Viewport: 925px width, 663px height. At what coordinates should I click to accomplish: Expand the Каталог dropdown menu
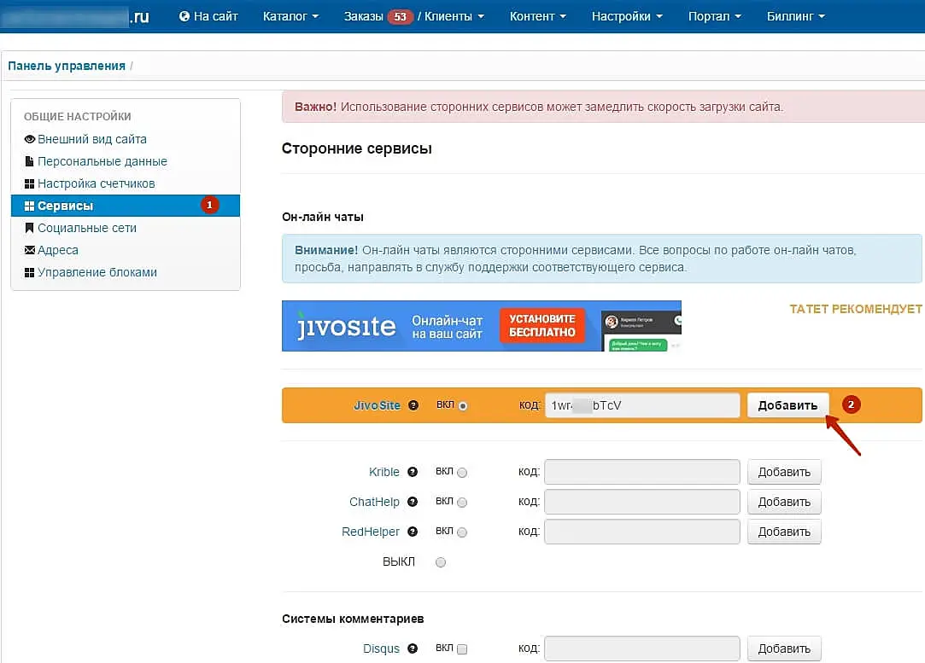(x=290, y=16)
